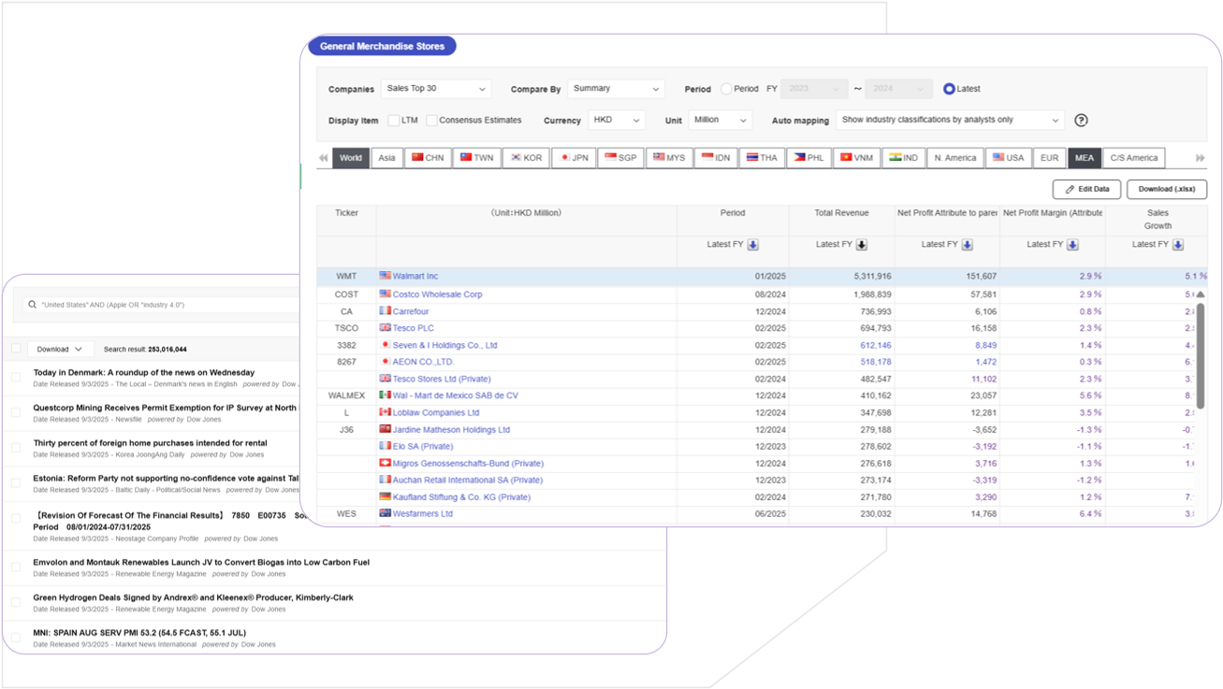Click the search magnifier icon in news panel
The image size is (1223, 689).
[x=33, y=305]
